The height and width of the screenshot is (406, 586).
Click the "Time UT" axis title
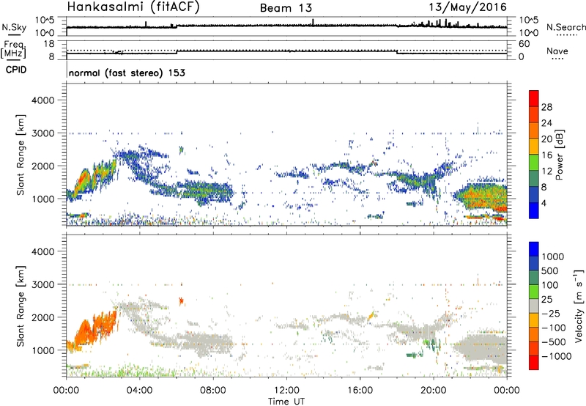tap(286, 402)
